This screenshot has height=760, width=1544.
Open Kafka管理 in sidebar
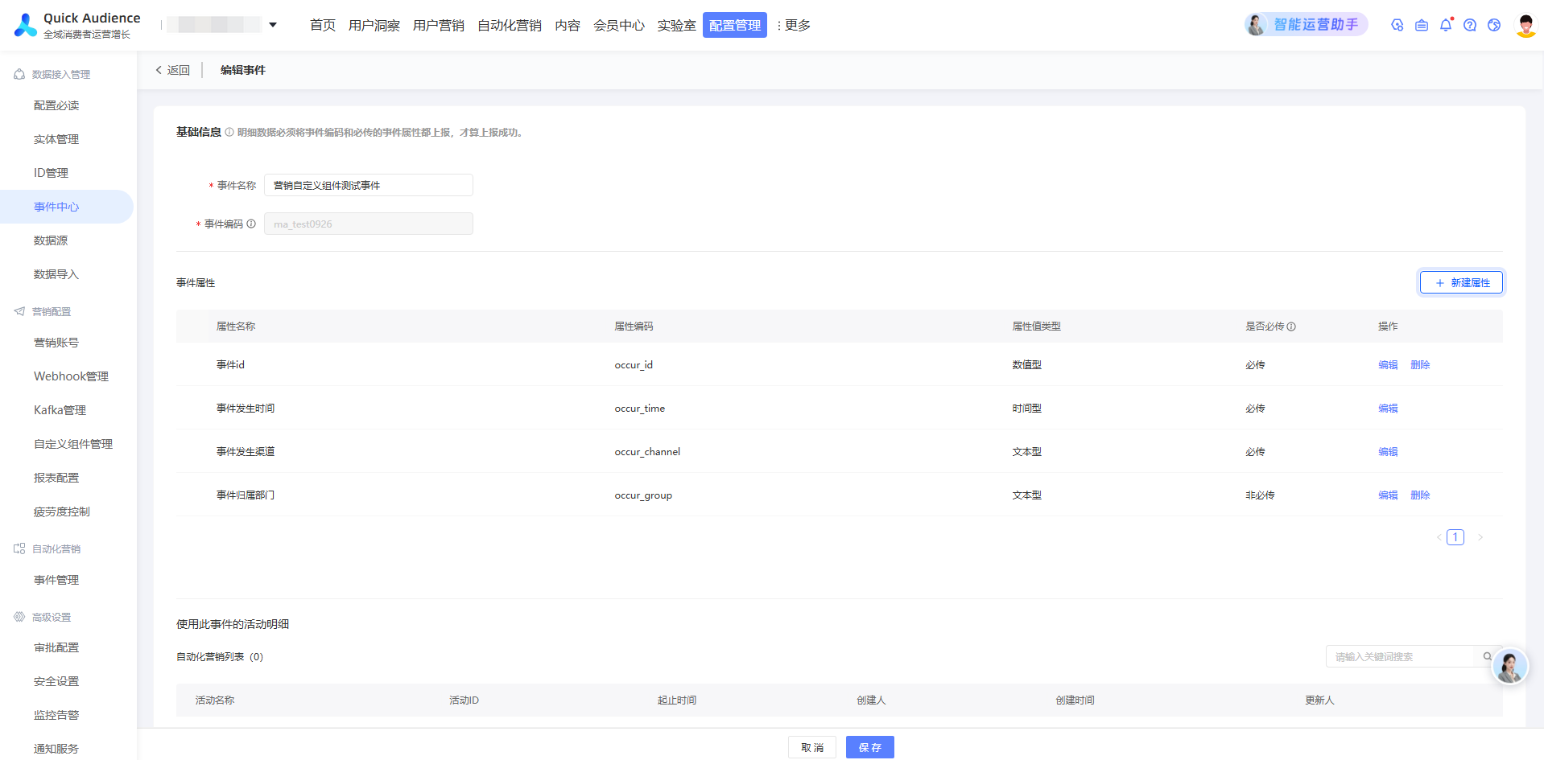click(x=60, y=410)
